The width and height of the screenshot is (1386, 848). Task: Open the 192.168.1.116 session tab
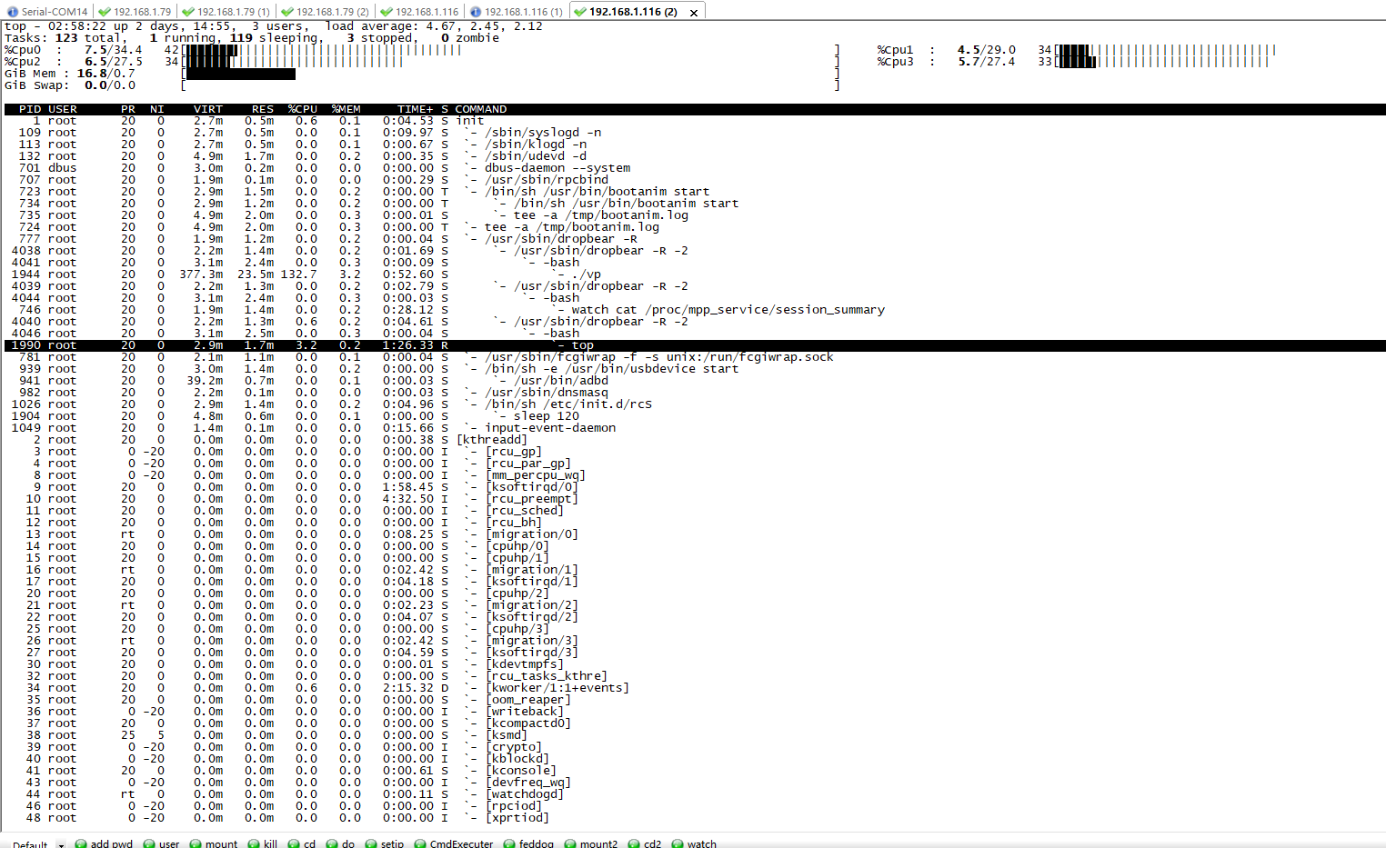tap(419, 12)
